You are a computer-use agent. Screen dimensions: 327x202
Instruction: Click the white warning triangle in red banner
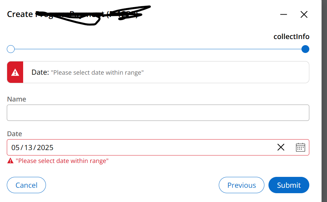point(15,72)
